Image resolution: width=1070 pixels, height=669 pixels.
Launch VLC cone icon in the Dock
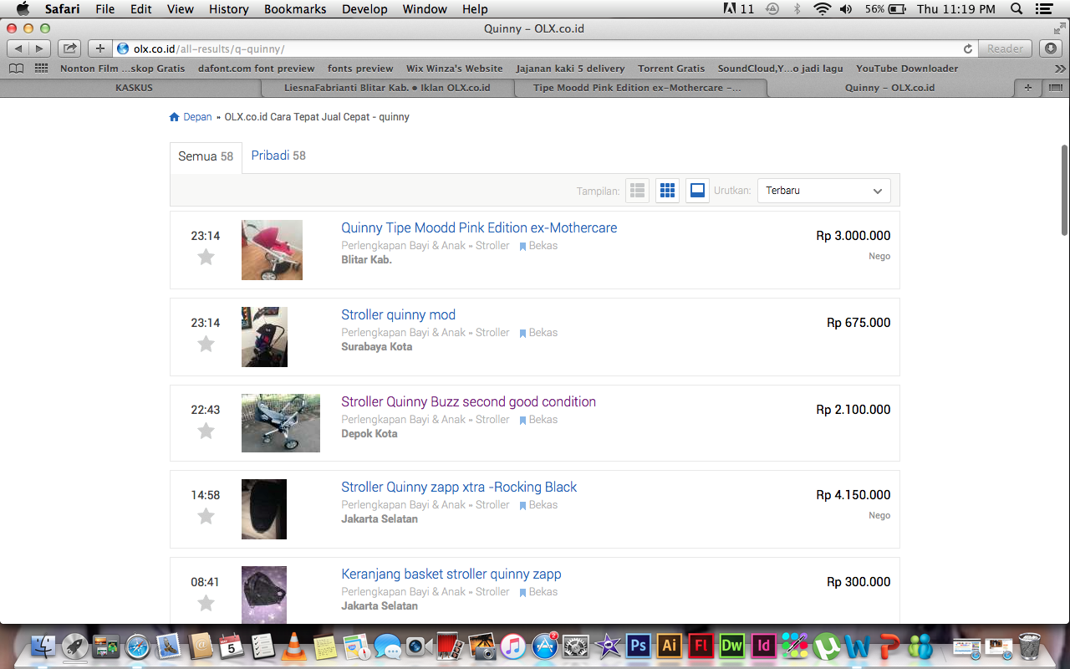293,646
